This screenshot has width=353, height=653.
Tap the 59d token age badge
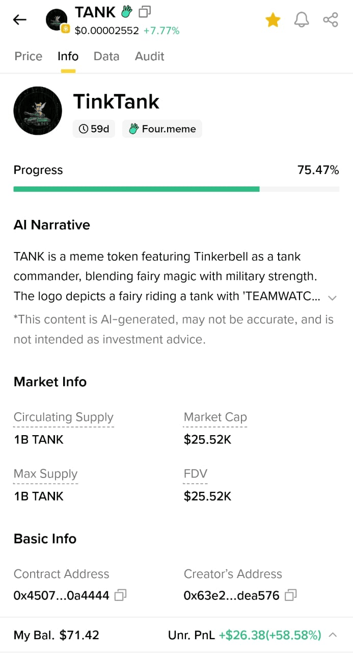pos(94,129)
